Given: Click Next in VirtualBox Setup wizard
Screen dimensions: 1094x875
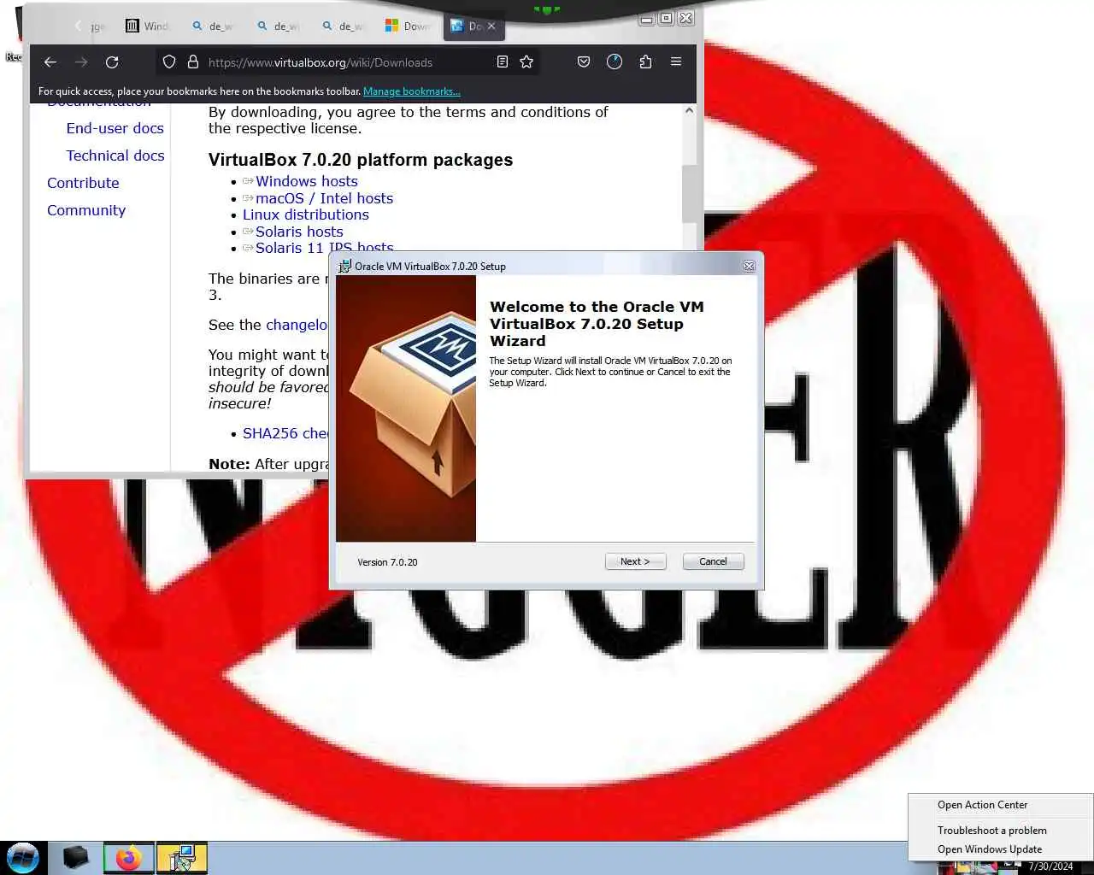Looking at the screenshot, I should coord(635,561).
